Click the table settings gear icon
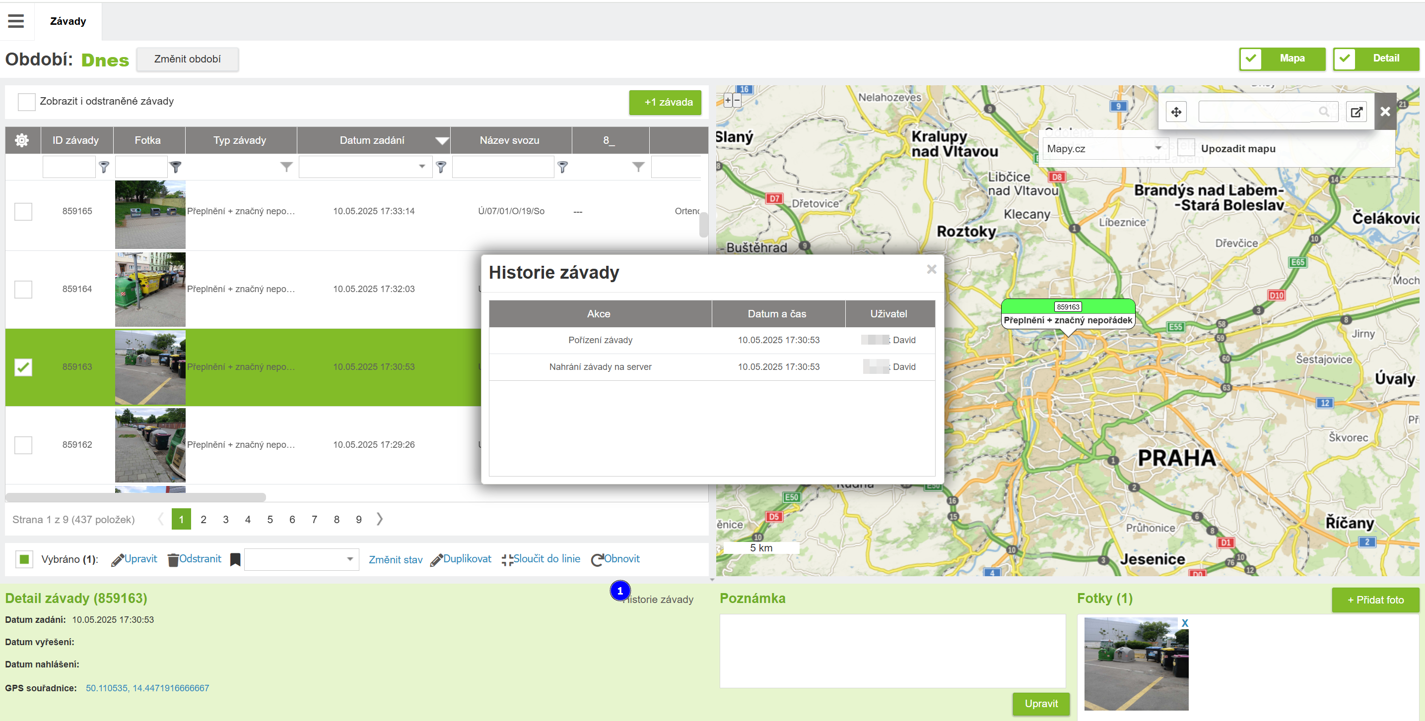Image resolution: width=1425 pixels, height=721 pixels. (x=22, y=140)
